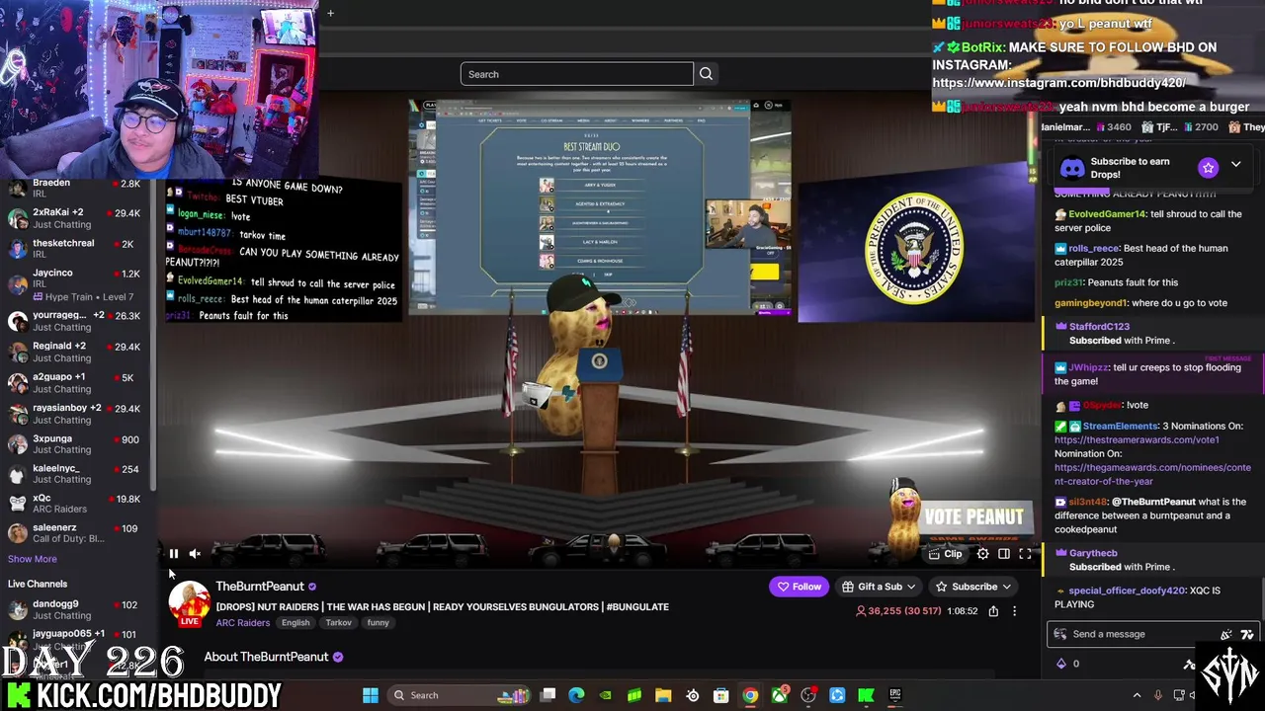Viewport: 1265px width, 711px height.
Task: Open Task View from taskbar
Action: (x=548, y=695)
